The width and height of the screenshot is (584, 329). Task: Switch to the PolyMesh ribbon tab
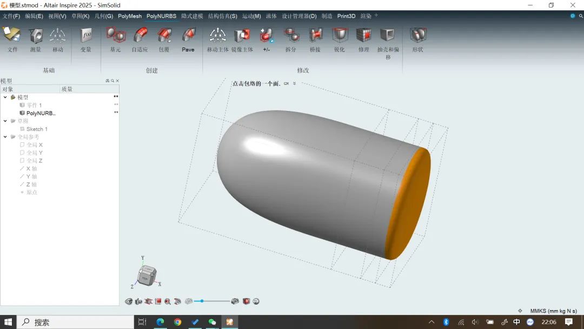(x=130, y=16)
